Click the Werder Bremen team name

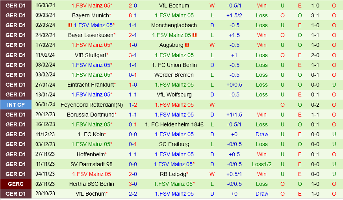[174, 75]
